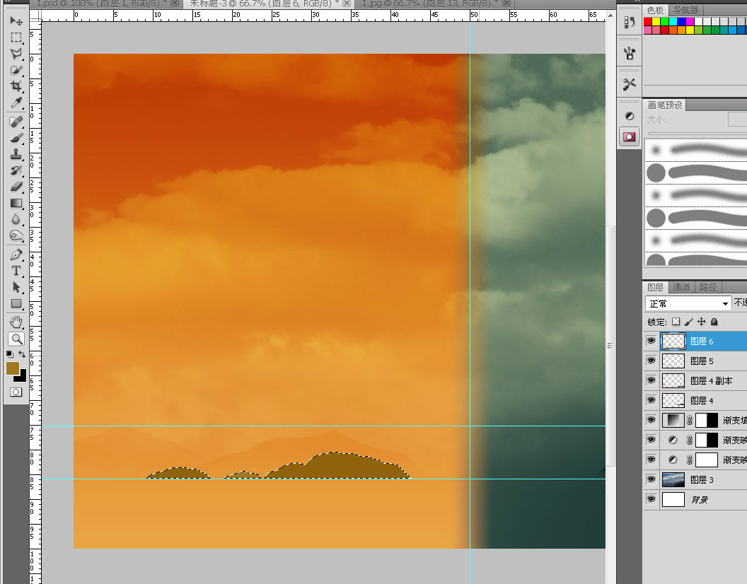The image size is (747, 584).
Task: Switch to the 画笔预设 tab
Action: (x=665, y=105)
